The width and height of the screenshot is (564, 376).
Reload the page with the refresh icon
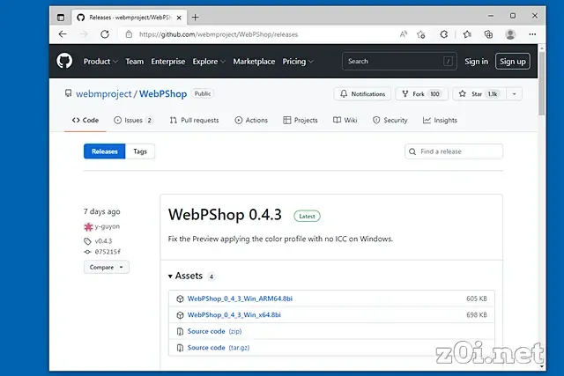[105, 34]
